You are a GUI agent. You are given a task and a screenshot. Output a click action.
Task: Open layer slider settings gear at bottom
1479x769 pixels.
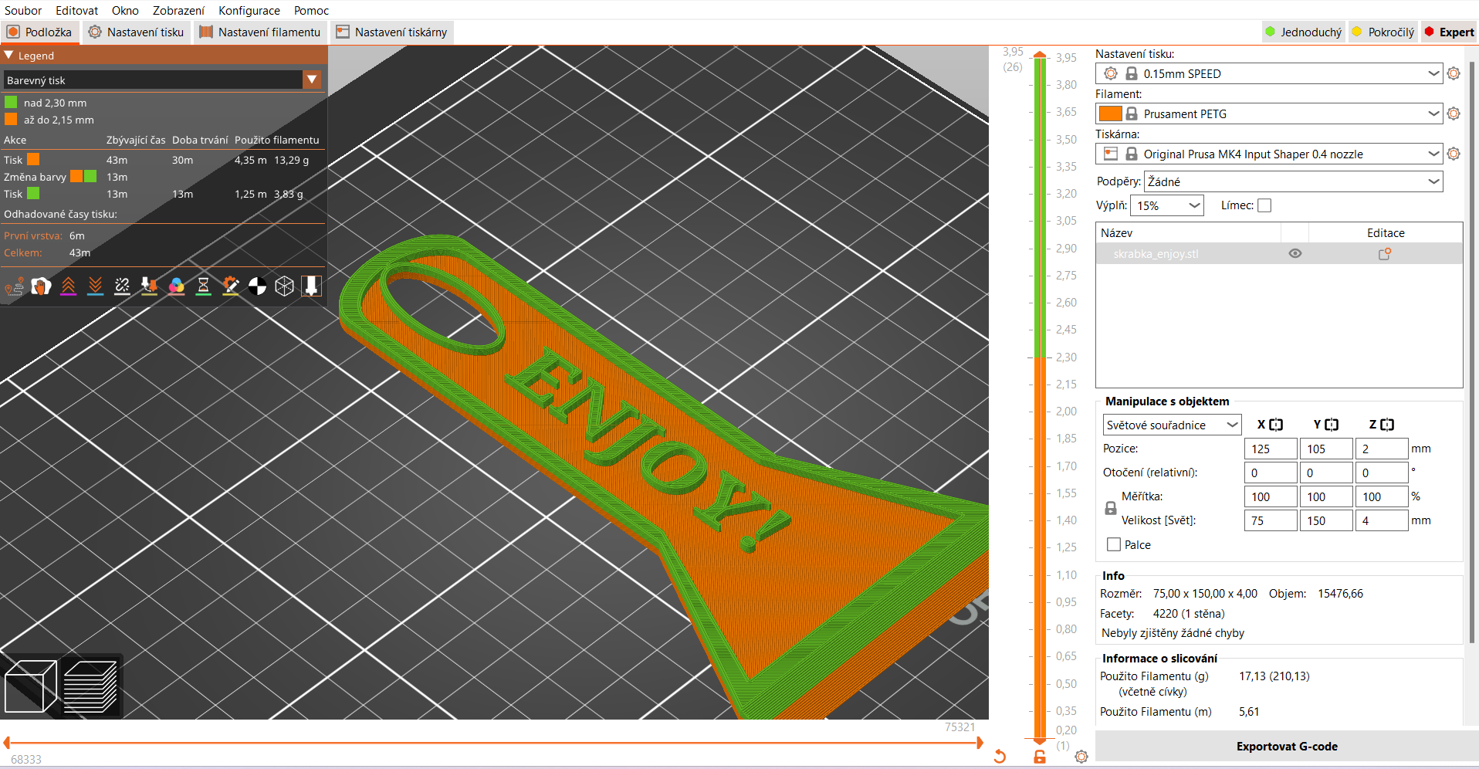(1081, 757)
